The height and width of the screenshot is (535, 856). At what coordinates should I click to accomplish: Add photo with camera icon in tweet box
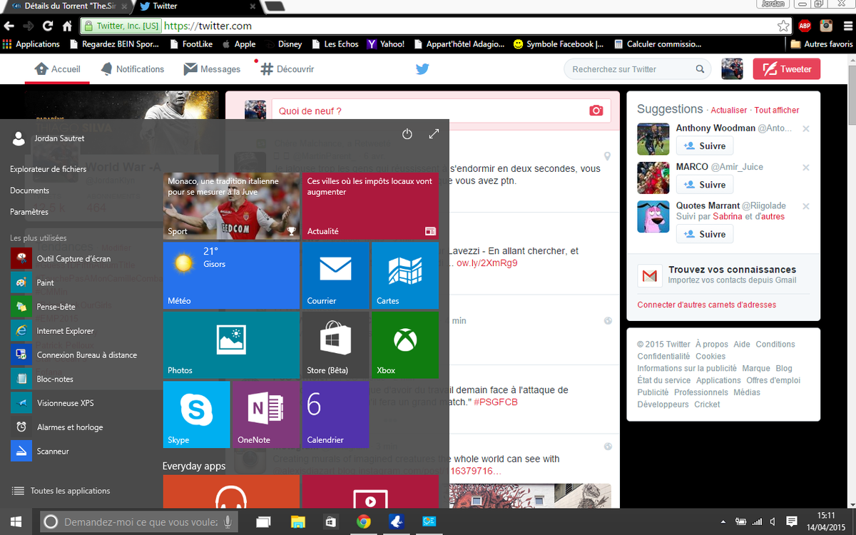596,111
